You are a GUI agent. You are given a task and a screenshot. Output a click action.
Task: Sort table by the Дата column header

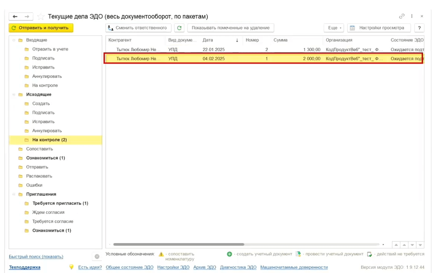coord(208,40)
